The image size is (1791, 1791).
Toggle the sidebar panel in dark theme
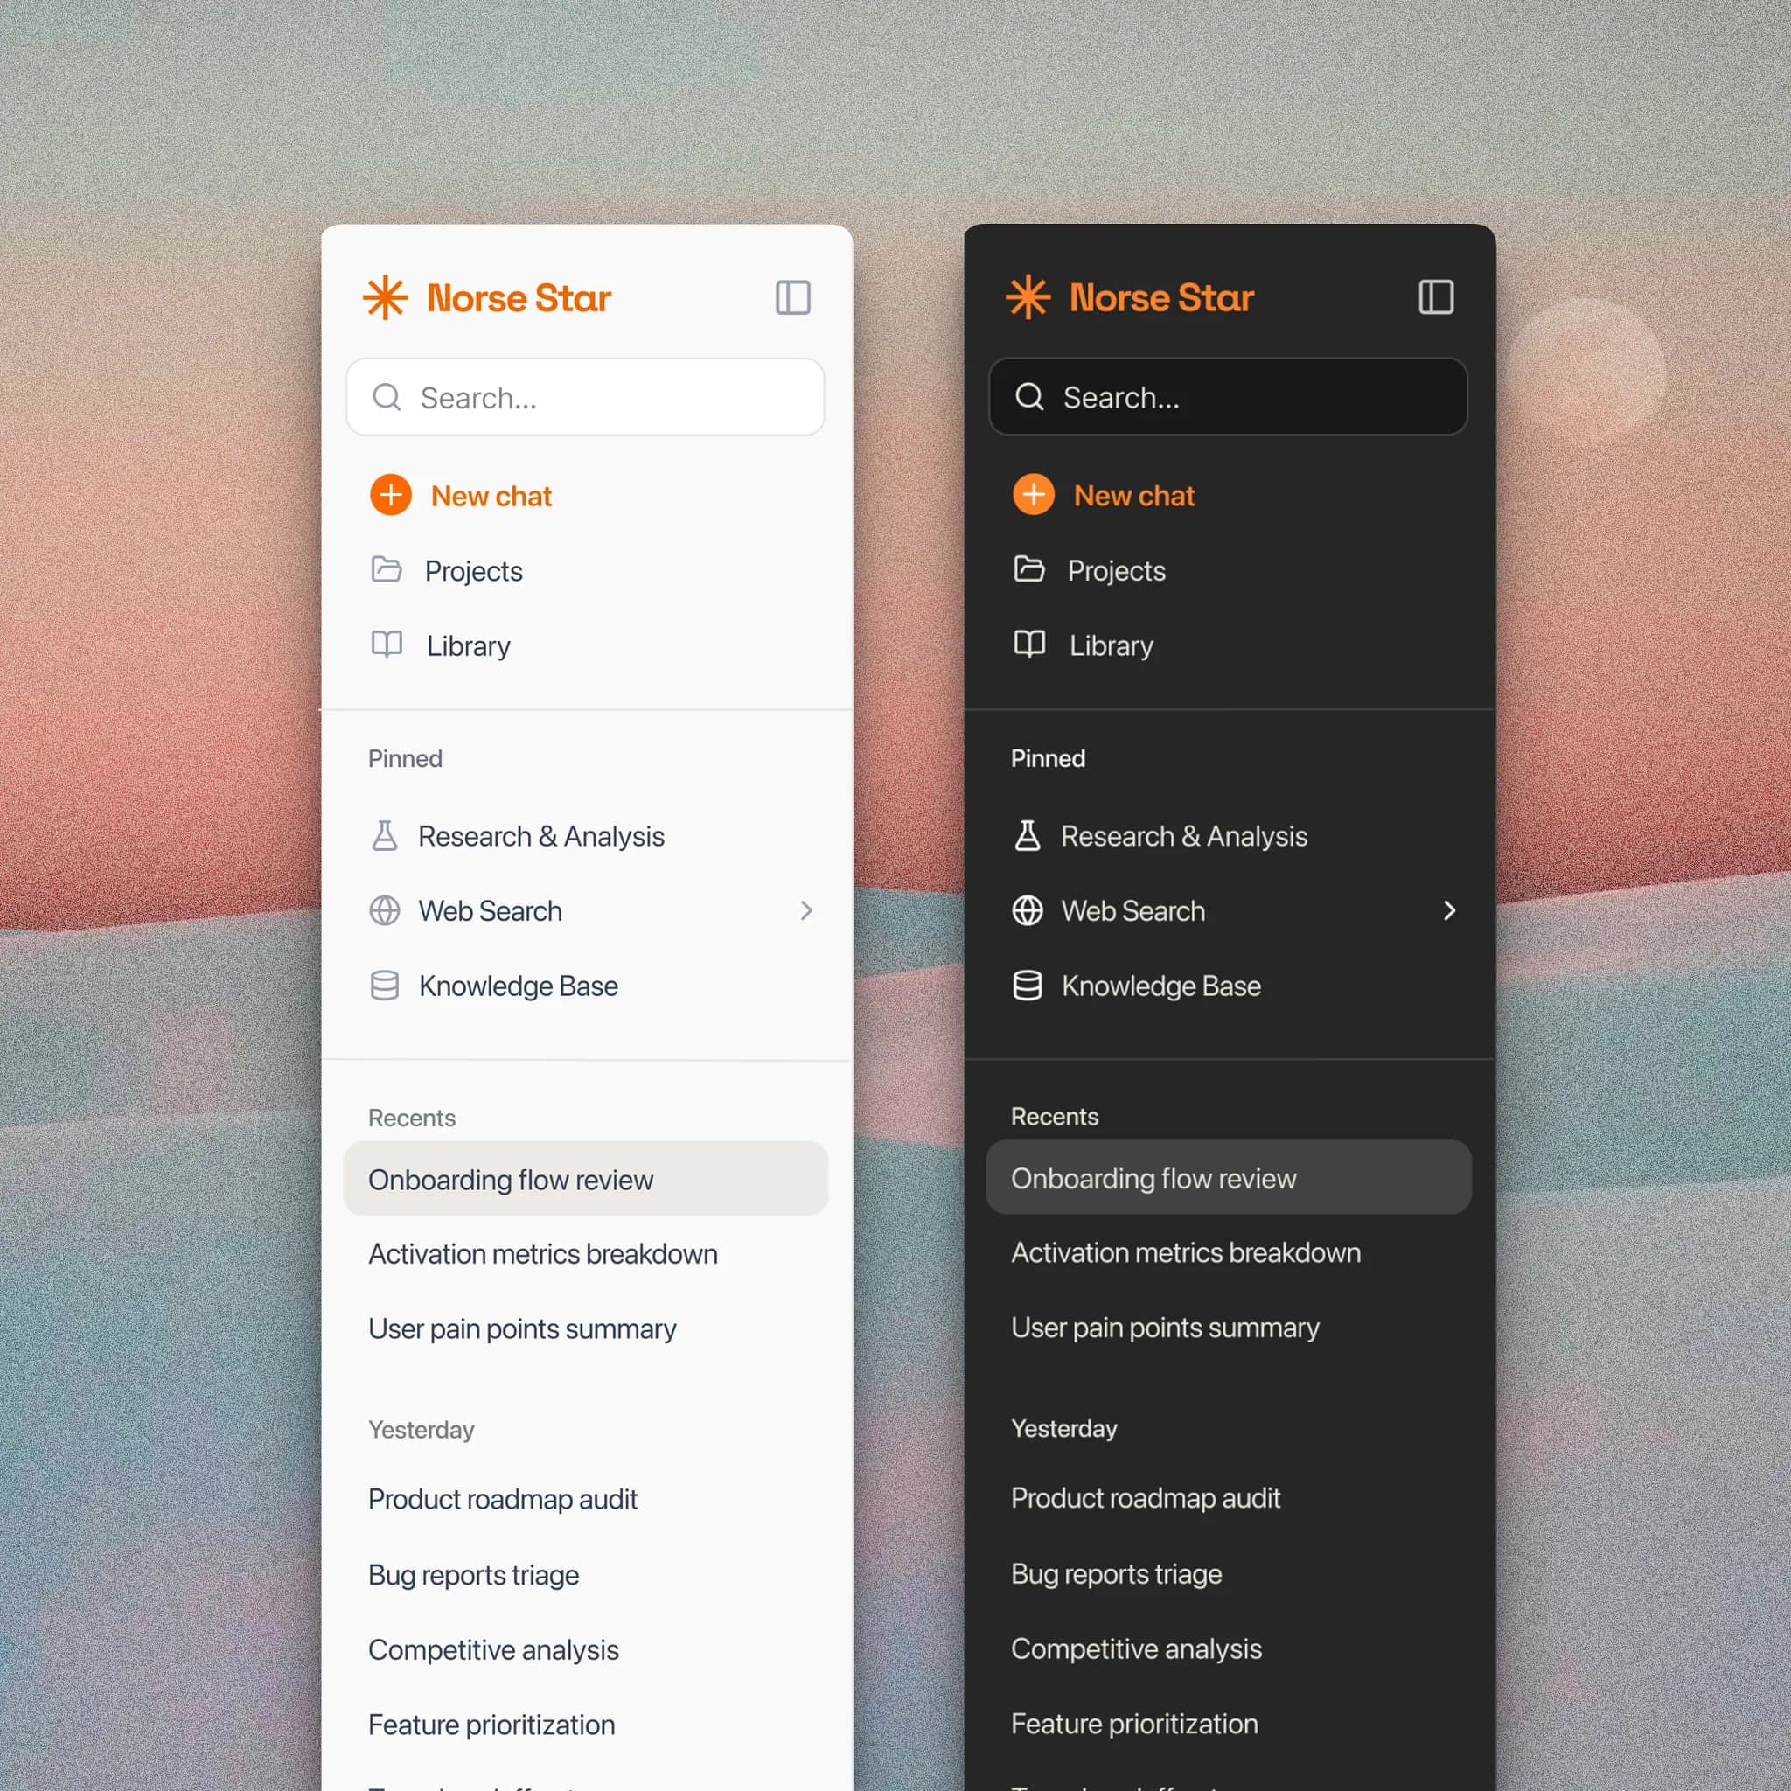point(1435,296)
